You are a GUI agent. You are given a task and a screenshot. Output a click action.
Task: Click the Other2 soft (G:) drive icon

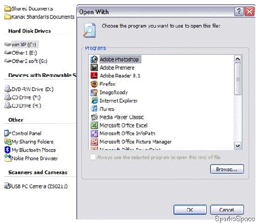8,61
